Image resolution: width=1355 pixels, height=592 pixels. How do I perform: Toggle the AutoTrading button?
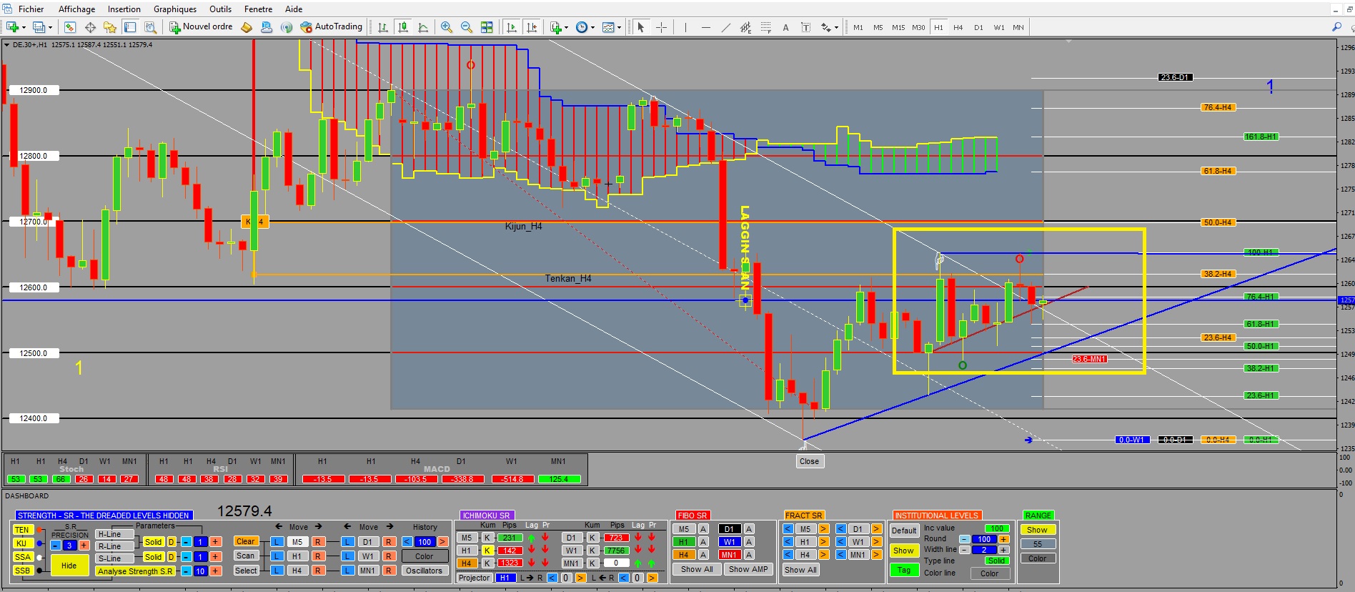click(332, 27)
